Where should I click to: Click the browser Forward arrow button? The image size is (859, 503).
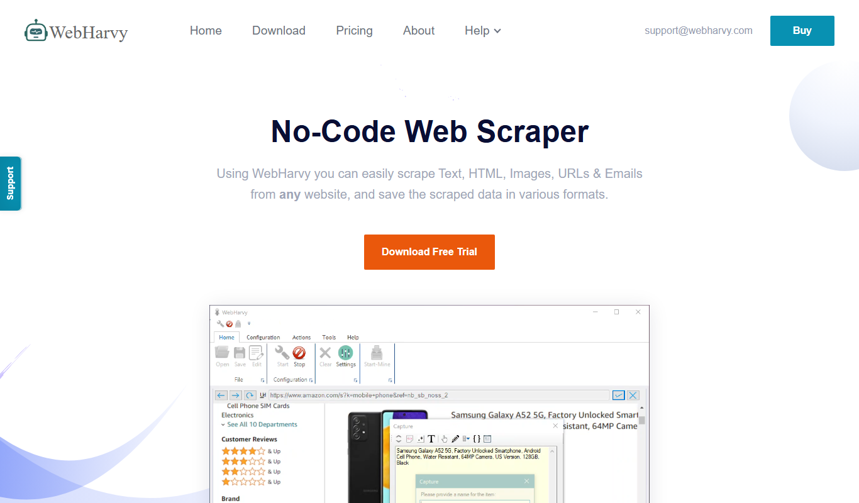pyautogui.click(x=235, y=395)
